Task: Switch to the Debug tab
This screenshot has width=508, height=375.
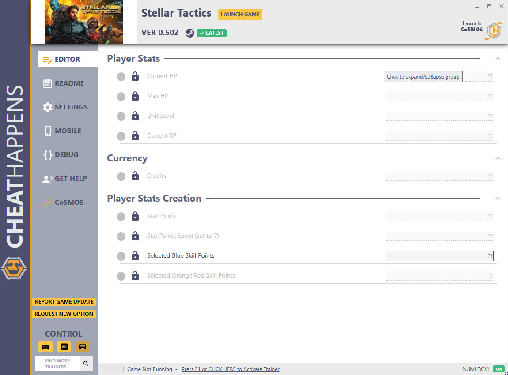Action: pyautogui.click(x=61, y=155)
